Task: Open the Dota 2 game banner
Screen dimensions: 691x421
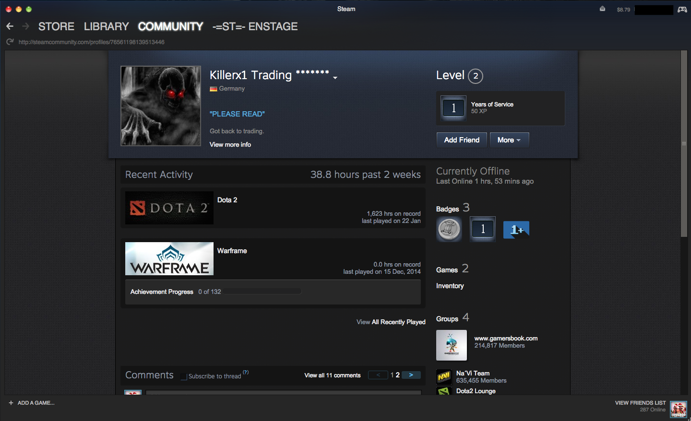Action: (x=169, y=208)
